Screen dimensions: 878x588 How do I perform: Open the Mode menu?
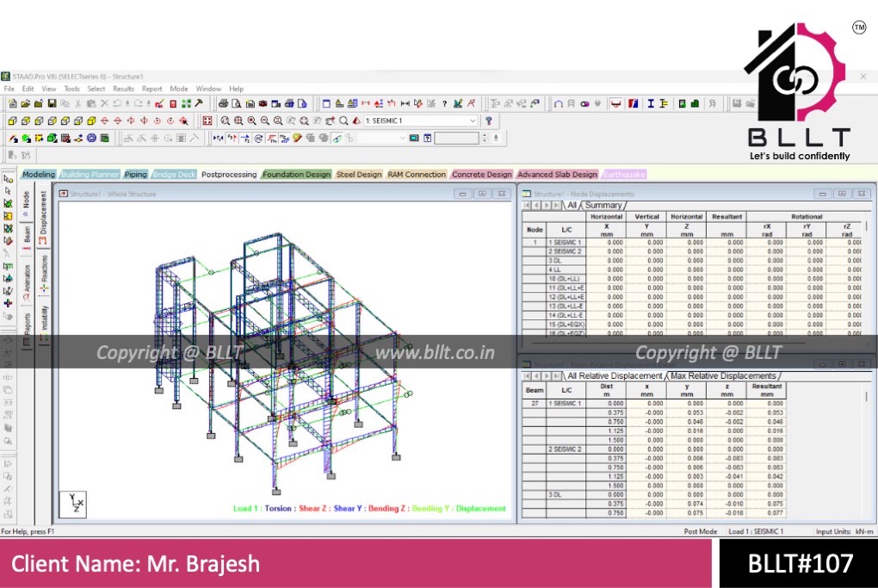point(179,89)
